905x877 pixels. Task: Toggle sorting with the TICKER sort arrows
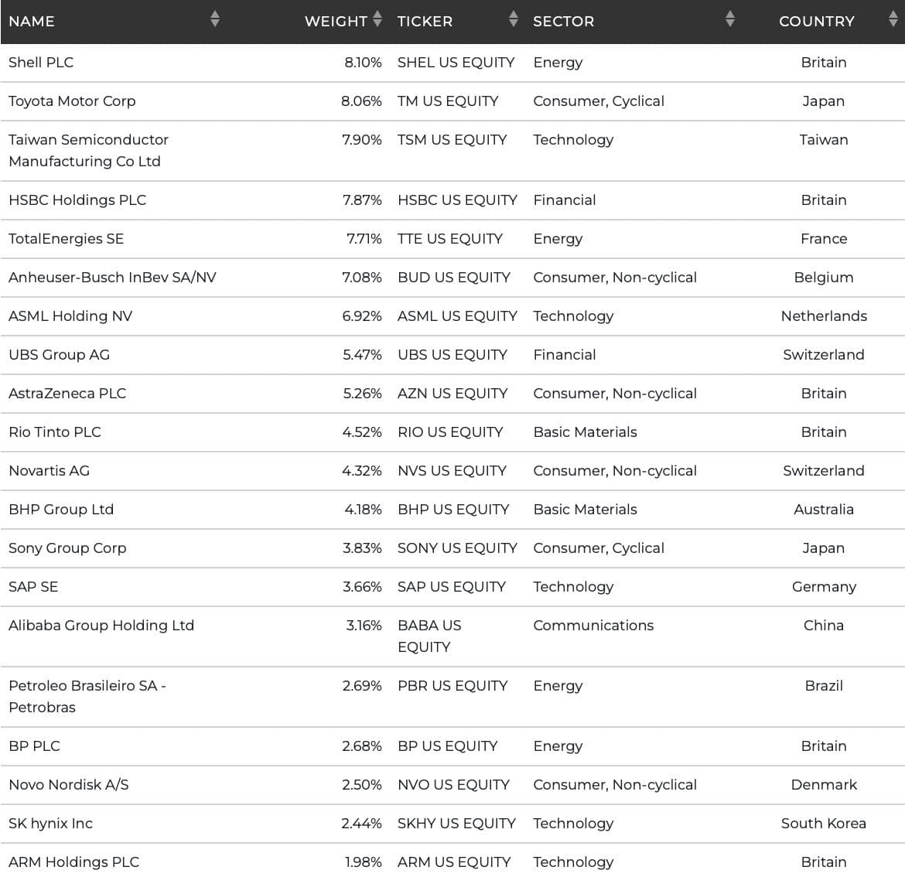[513, 19]
